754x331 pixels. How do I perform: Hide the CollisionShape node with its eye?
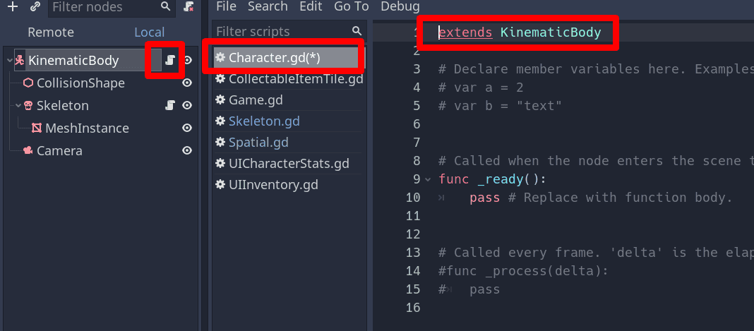pyautogui.click(x=187, y=83)
